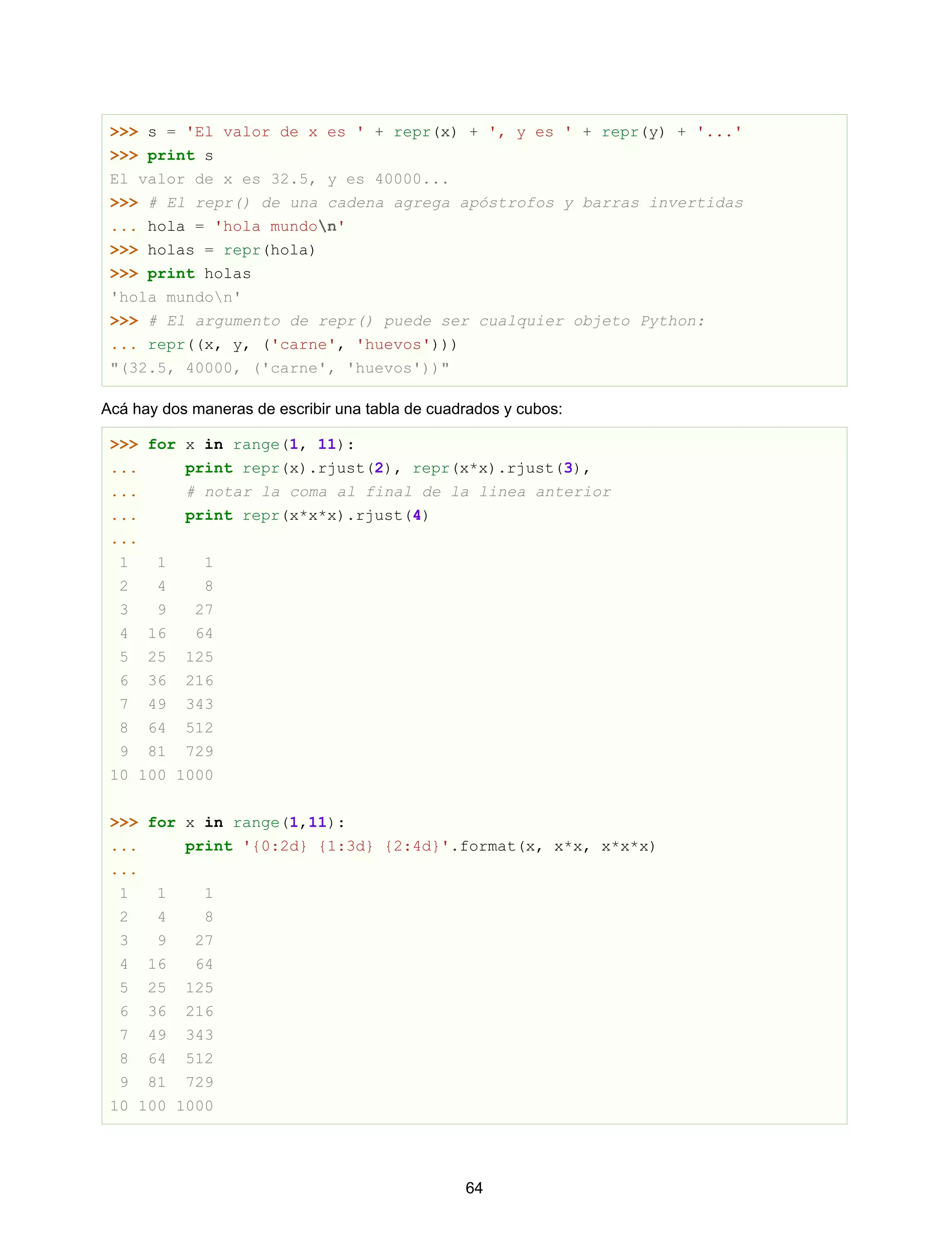
Task: Click the "print holas" statement
Action: (199, 274)
